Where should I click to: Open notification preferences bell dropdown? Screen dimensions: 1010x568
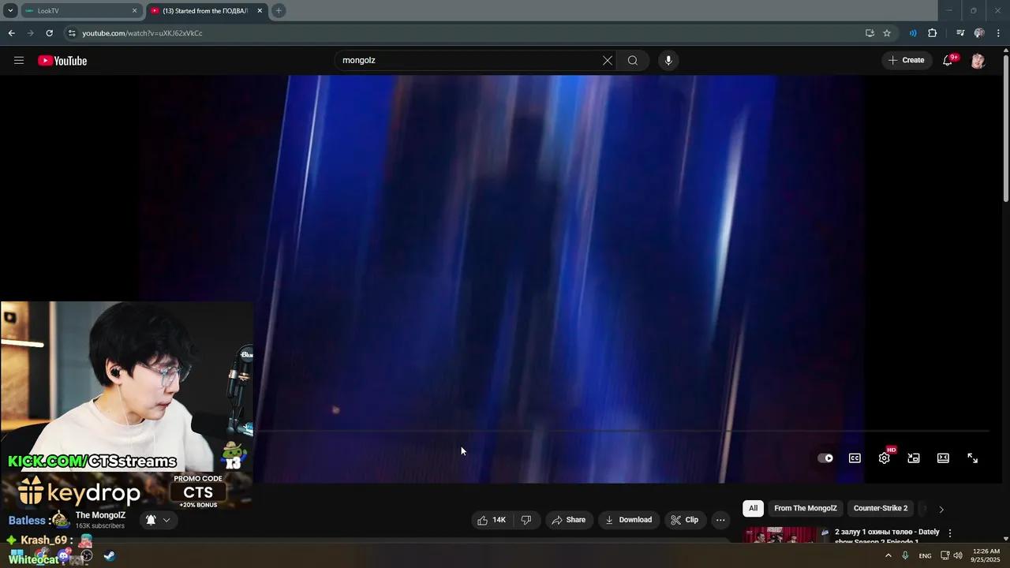(x=159, y=520)
